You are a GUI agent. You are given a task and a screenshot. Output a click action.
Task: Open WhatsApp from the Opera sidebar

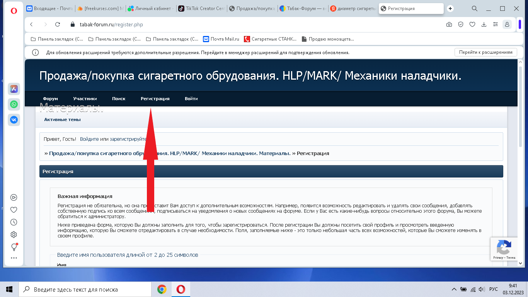coord(14,104)
